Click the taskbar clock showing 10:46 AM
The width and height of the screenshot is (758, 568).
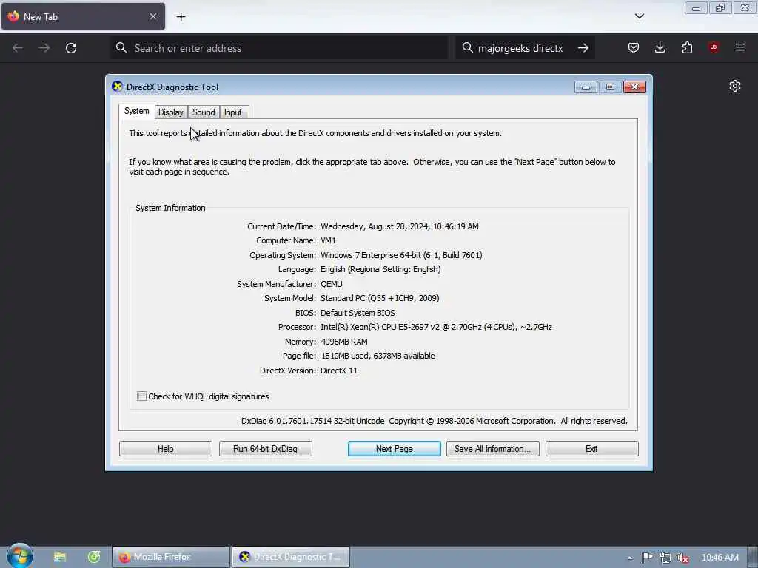[720, 558]
